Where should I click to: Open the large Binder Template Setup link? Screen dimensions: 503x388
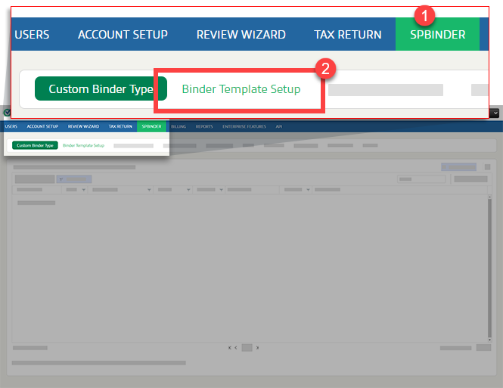point(241,88)
